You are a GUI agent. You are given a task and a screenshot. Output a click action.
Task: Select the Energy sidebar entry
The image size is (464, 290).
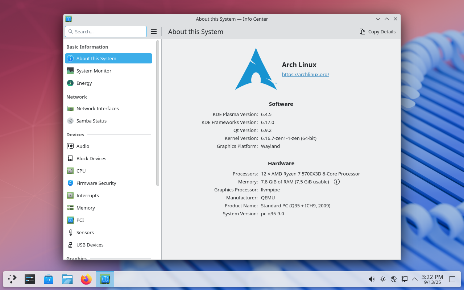84,83
